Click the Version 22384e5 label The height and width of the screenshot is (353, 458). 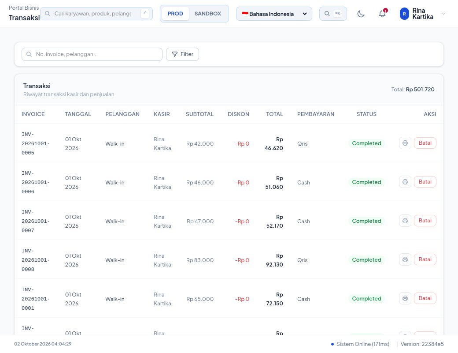pos(422,344)
